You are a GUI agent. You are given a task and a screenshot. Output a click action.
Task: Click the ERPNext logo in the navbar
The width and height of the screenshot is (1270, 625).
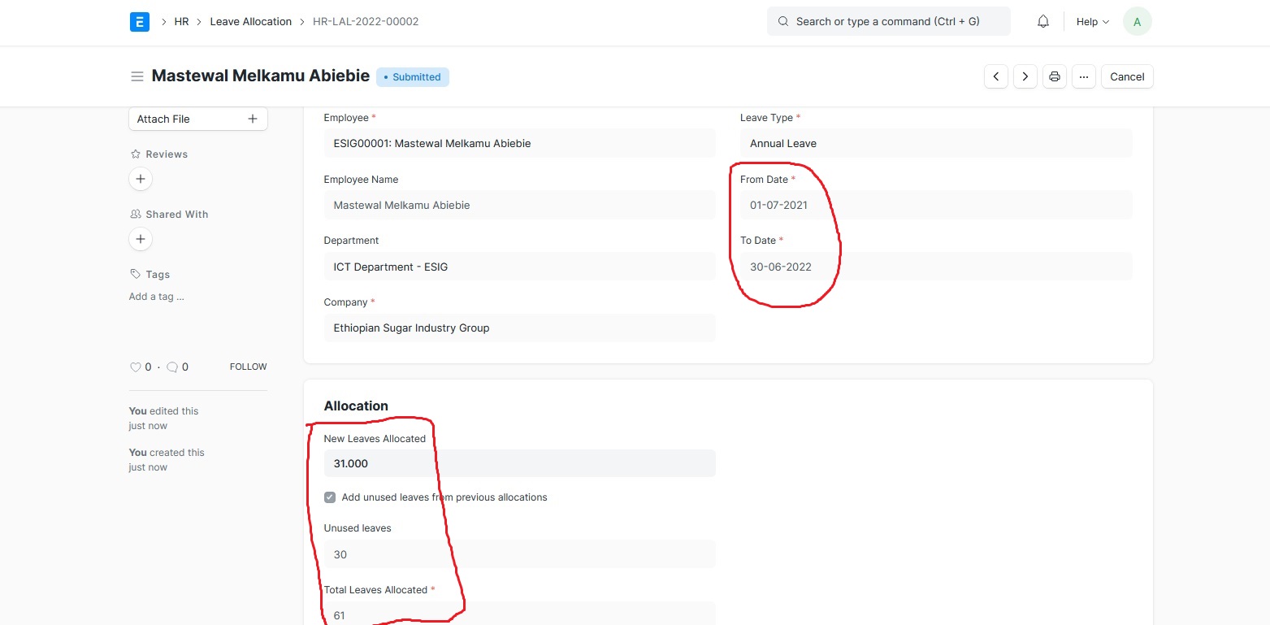(x=139, y=21)
